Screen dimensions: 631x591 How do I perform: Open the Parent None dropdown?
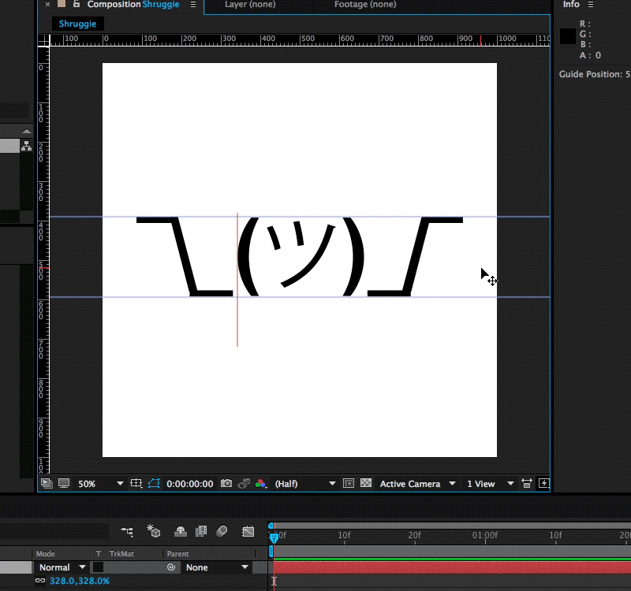216,567
